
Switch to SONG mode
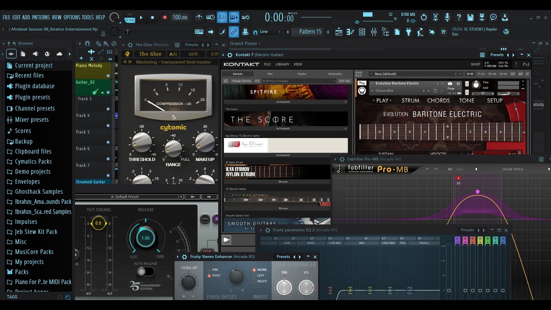tap(130, 20)
